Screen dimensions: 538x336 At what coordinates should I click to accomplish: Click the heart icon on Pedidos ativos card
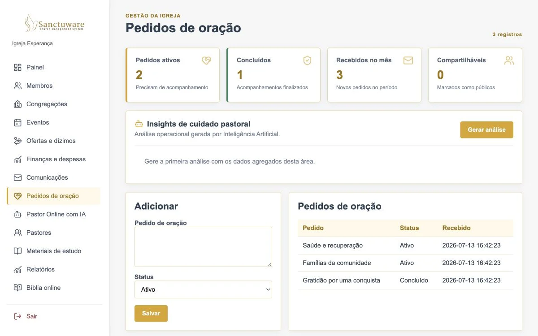pyautogui.click(x=206, y=60)
